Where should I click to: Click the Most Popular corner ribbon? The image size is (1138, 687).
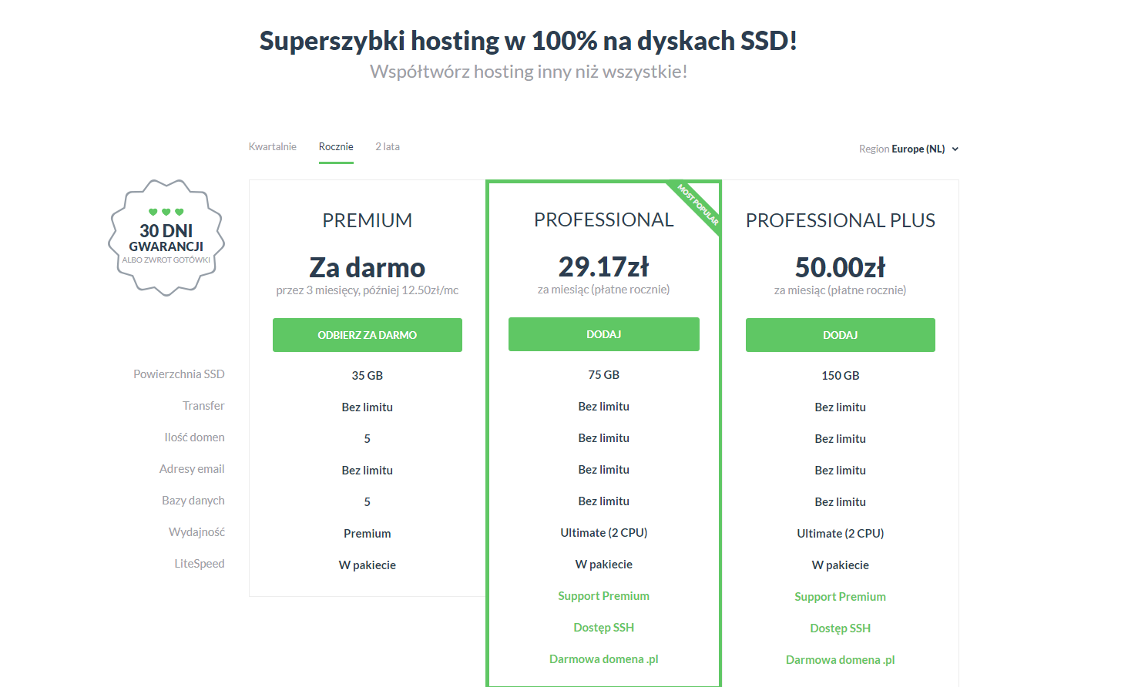697,204
